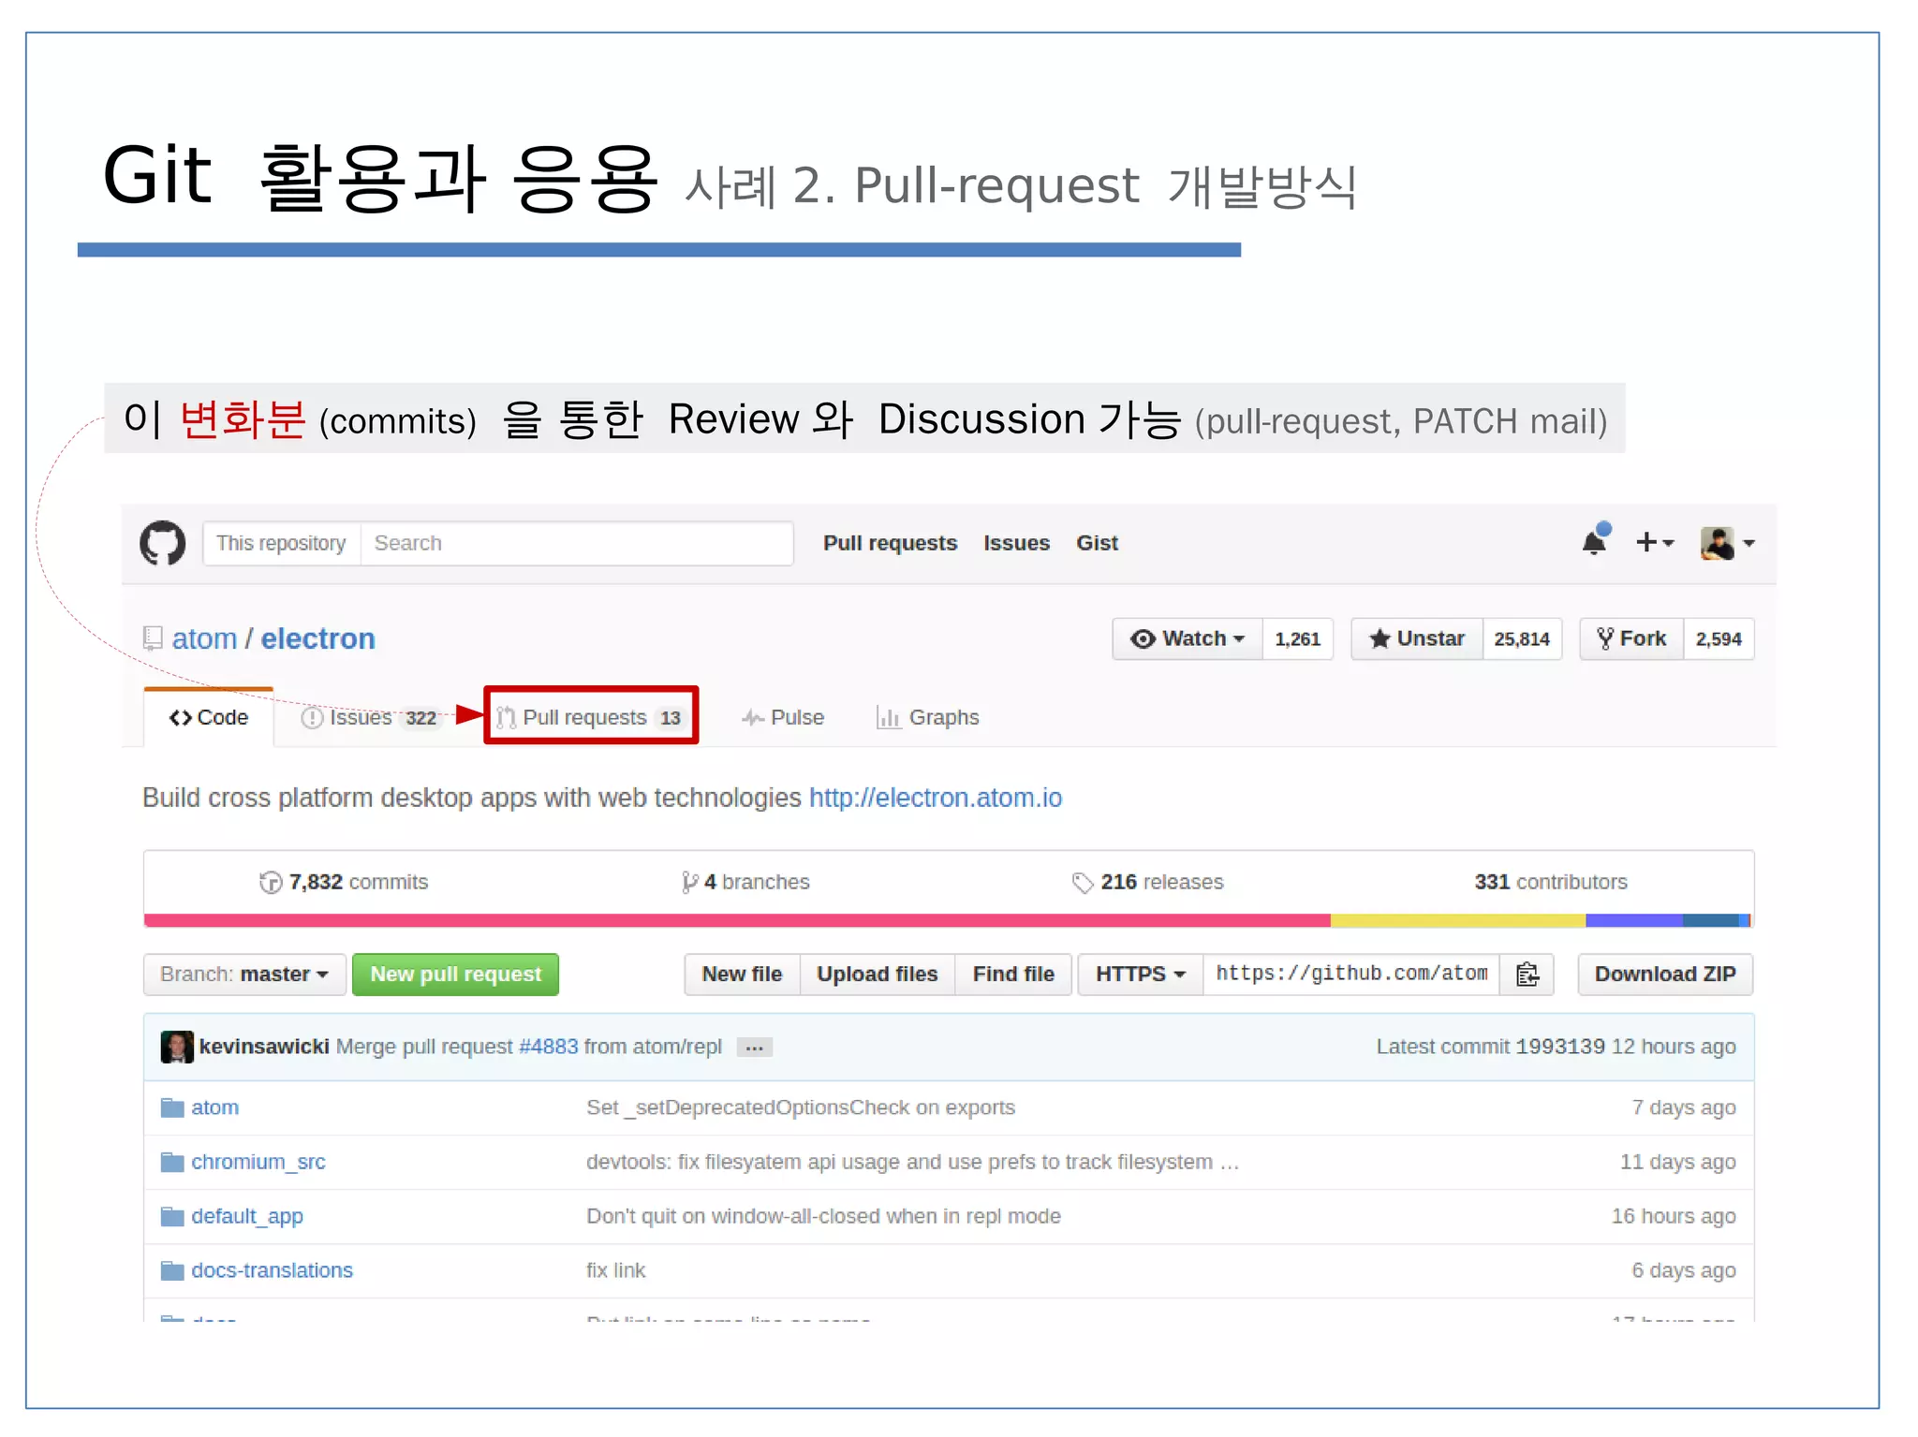Click the folder icon beside chromium_src
1918x1437 pixels.
click(x=172, y=1162)
